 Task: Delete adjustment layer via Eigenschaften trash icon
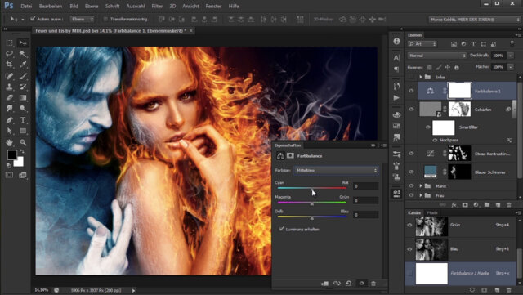(x=373, y=284)
